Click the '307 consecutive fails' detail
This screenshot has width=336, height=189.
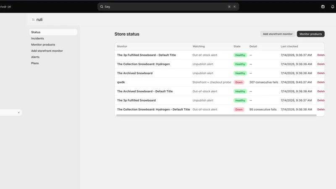[264, 82]
